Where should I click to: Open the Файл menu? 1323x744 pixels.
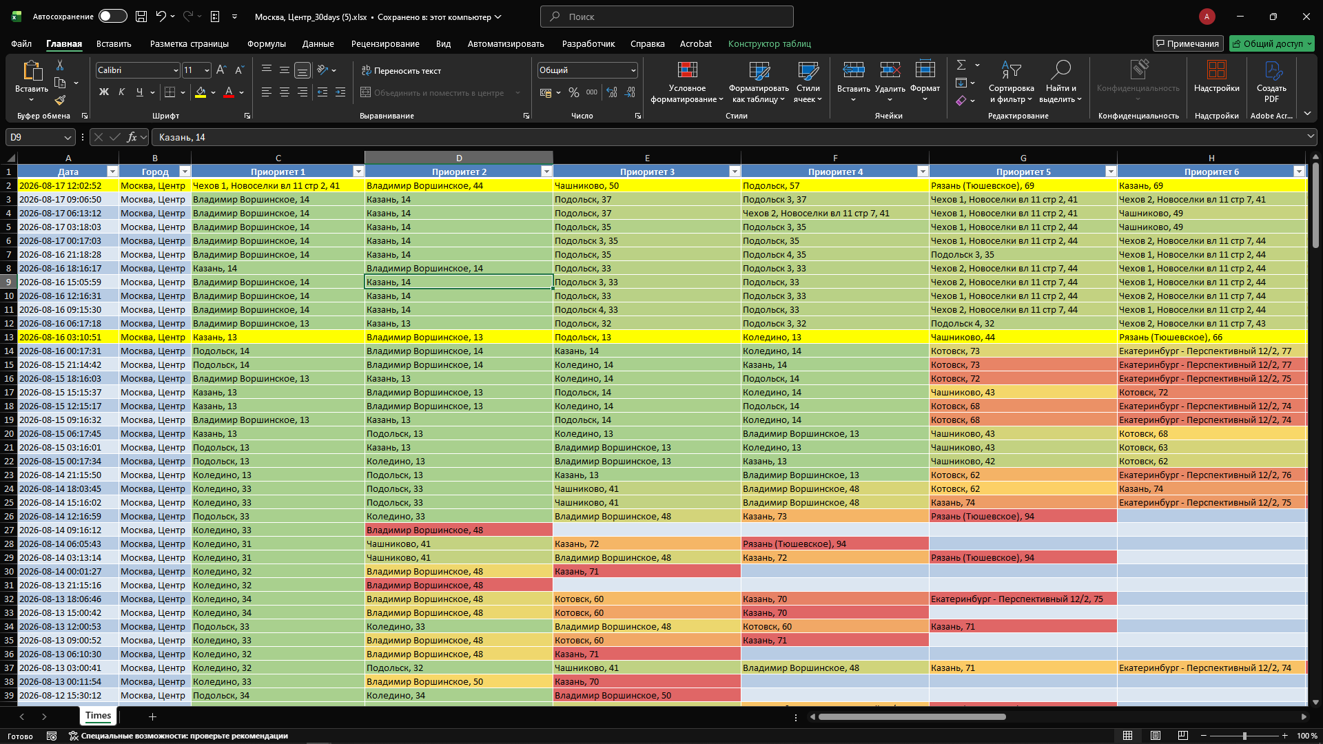click(21, 43)
